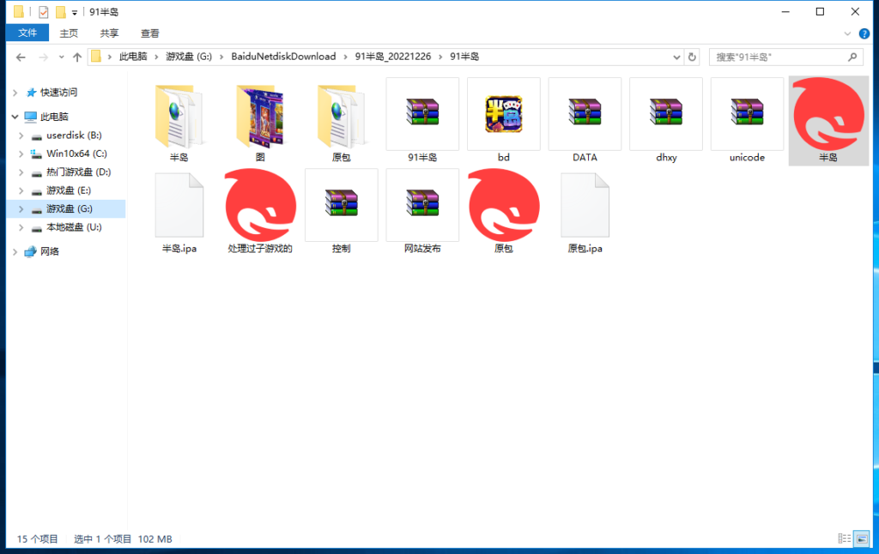Open the dhxy archive file
Viewport: 879px width, 554px height.
pos(665,114)
